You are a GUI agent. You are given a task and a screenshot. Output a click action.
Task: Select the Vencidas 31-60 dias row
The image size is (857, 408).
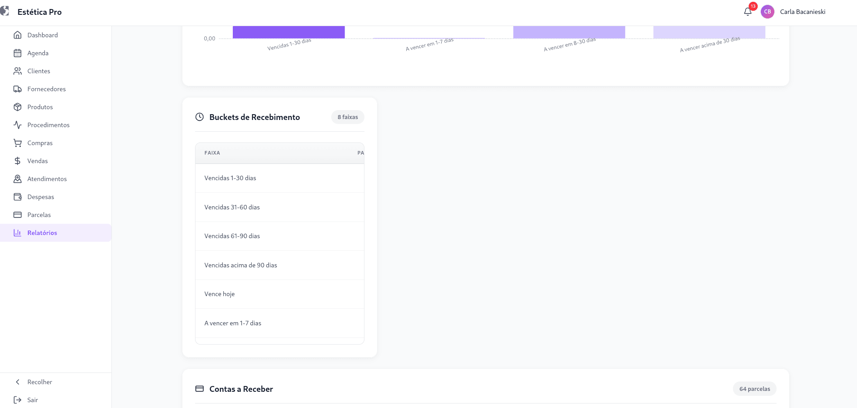coord(280,207)
